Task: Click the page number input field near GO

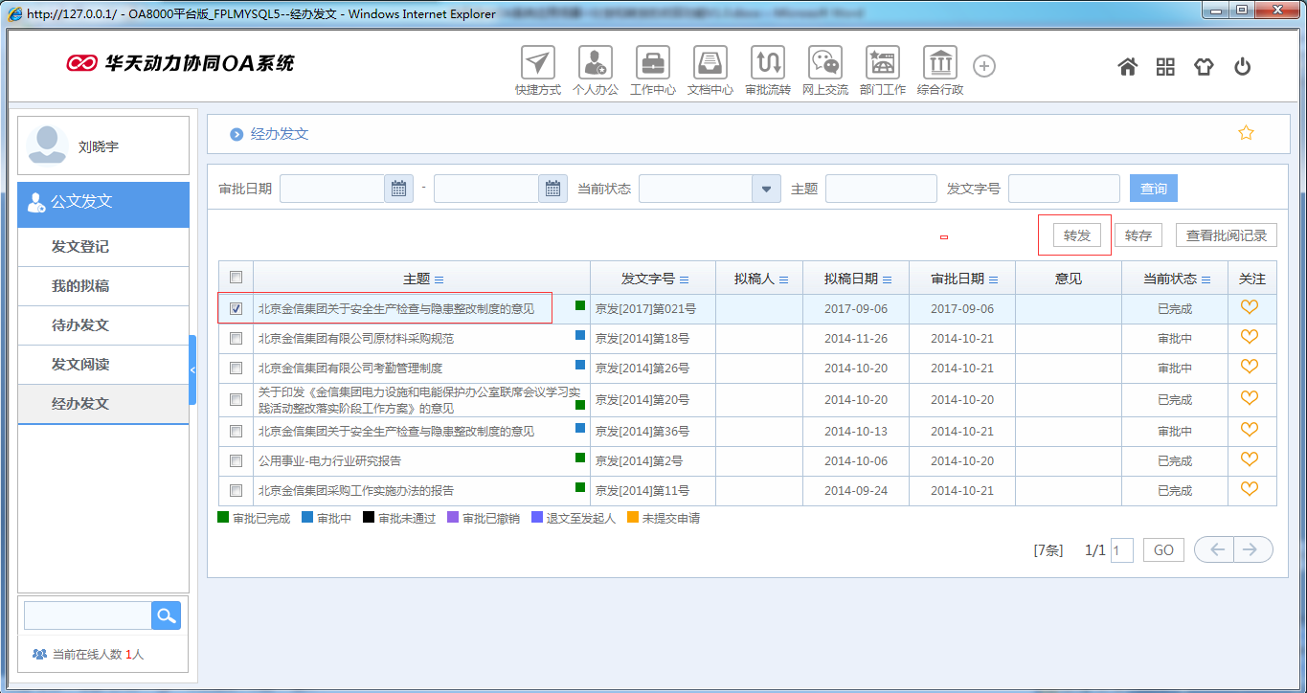Action: [1121, 549]
